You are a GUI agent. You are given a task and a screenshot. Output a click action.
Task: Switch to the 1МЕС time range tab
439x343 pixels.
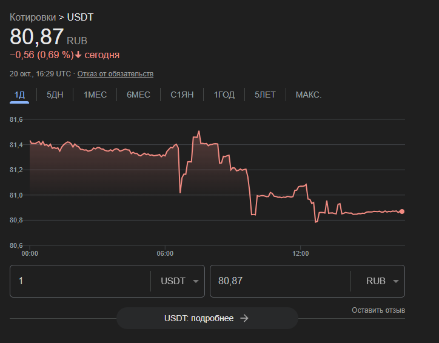point(95,95)
